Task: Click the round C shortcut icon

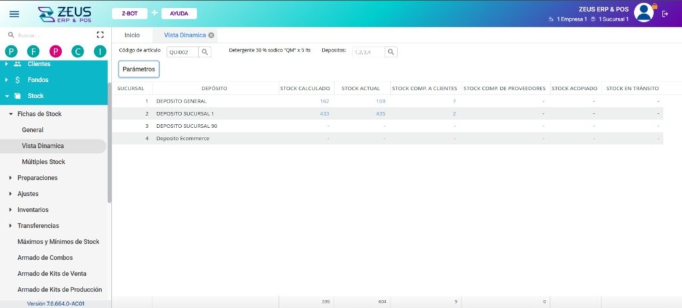Action: click(x=78, y=51)
